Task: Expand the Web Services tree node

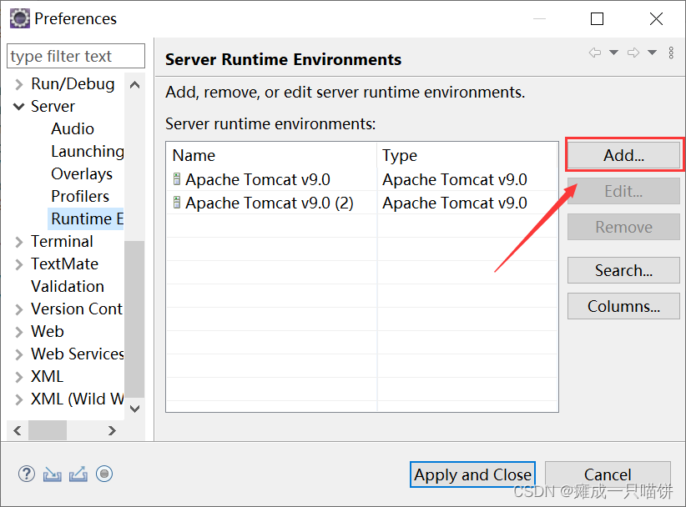Action: pyautogui.click(x=18, y=354)
